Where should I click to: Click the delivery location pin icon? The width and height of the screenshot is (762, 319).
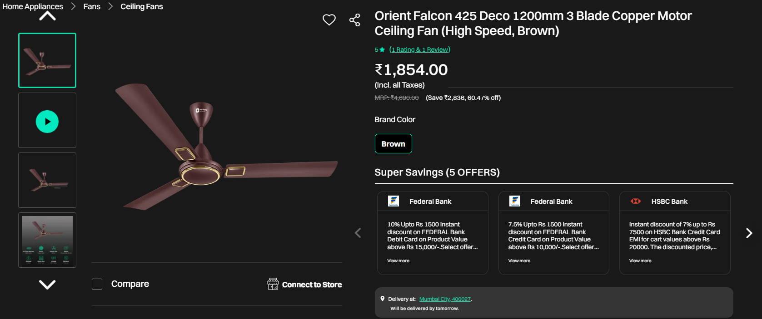(383, 299)
